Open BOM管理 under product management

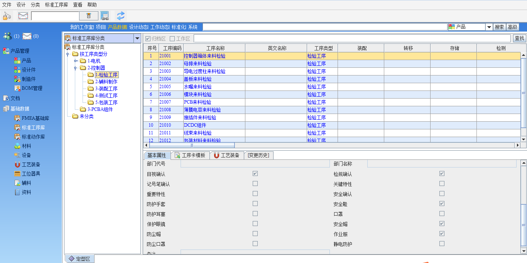(17, 88)
